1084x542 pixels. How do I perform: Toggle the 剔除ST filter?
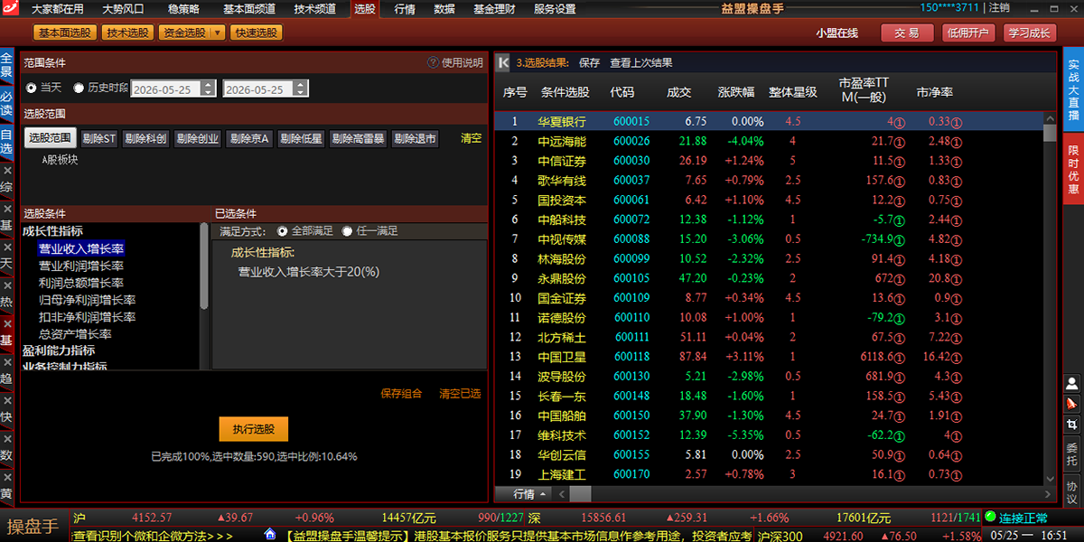point(98,138)
